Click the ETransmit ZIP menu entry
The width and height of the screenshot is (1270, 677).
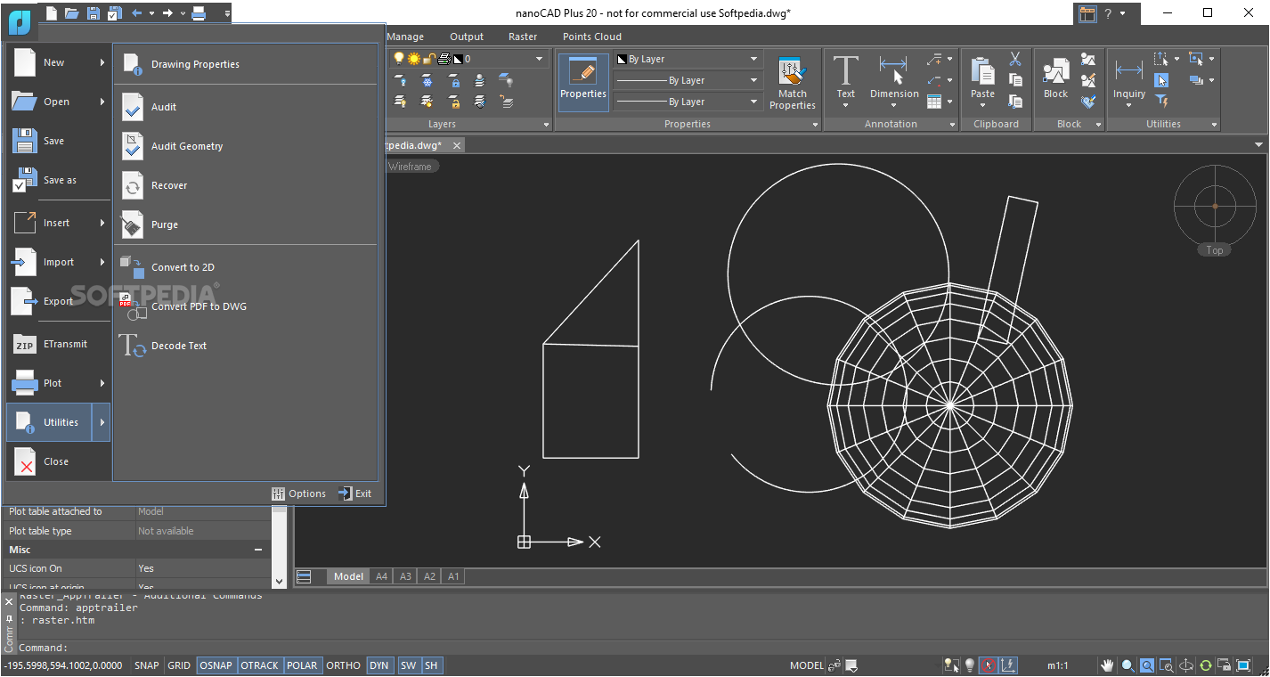coord(59,344)
